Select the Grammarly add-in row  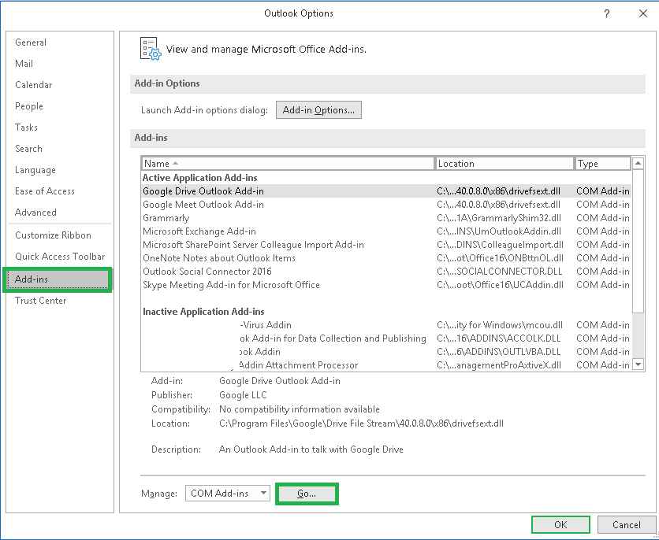click(x=385, y=218)
